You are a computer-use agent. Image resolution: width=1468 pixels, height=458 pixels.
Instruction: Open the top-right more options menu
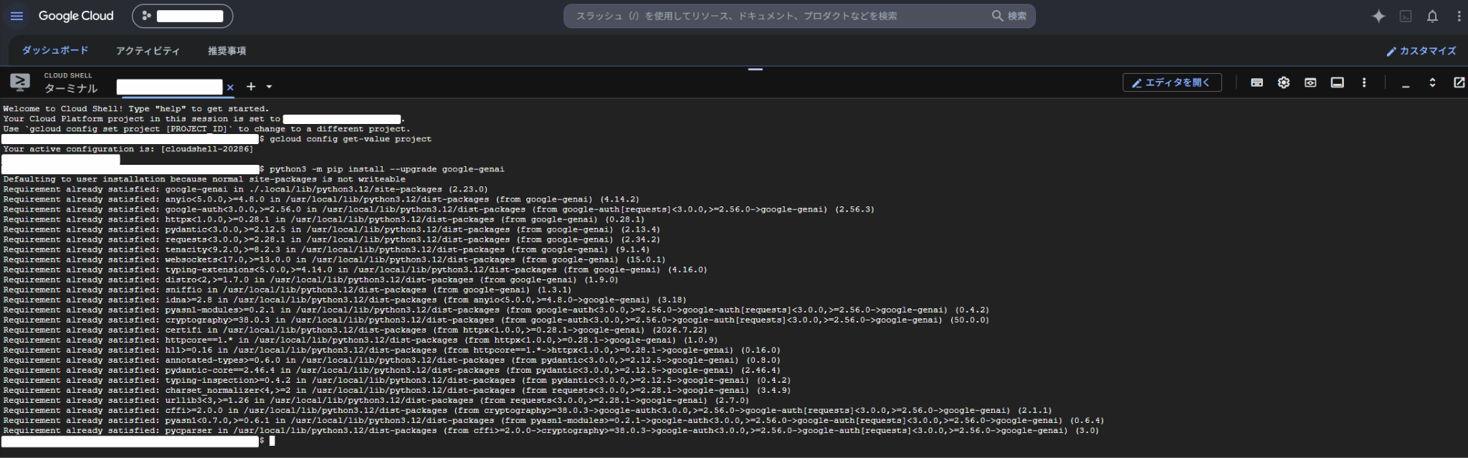(1459, 16)
